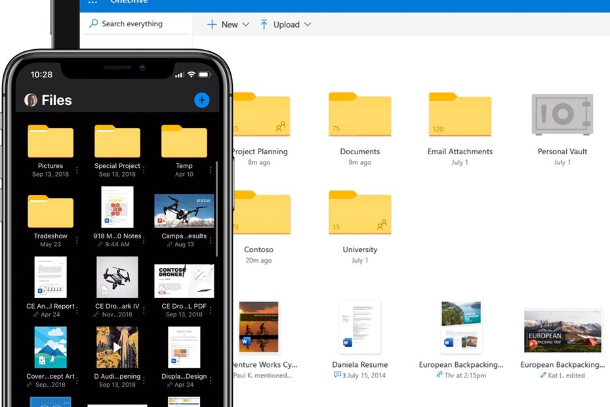Open the Email Attachments folder
Image resolution: width=610 pixels, height=407 pixels.
click(460, 114)
